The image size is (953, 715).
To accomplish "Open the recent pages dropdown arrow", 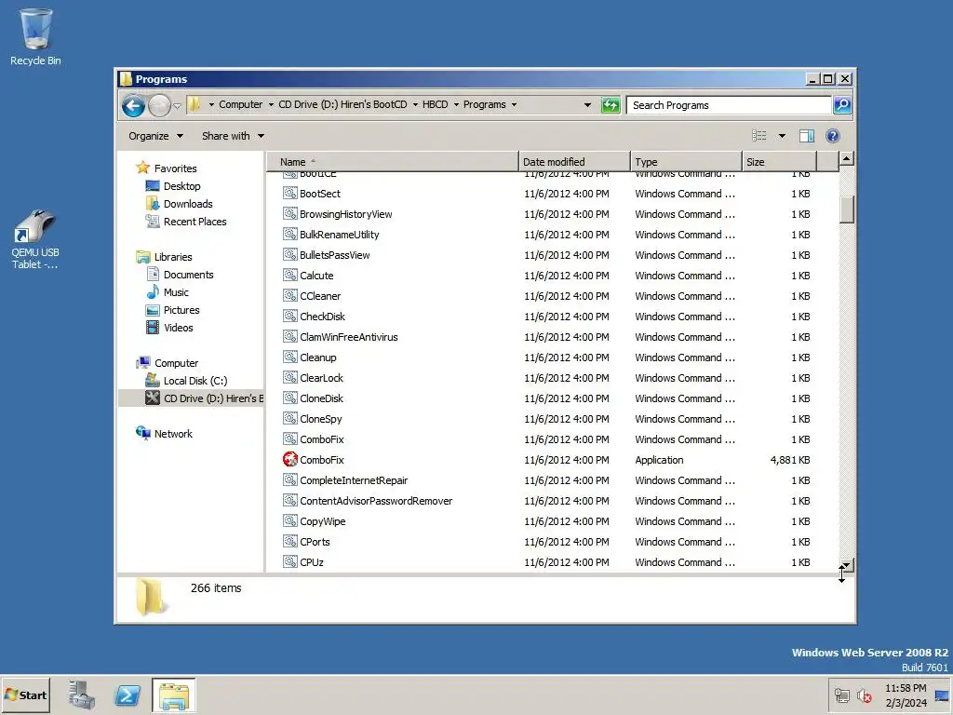I will click(177, 106).
